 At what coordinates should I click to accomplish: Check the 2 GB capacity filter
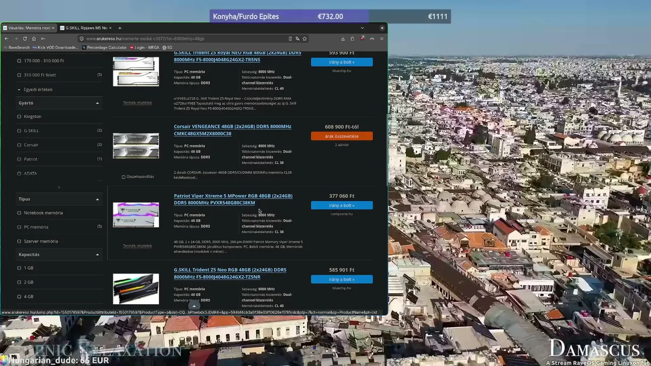click(19, 282)
